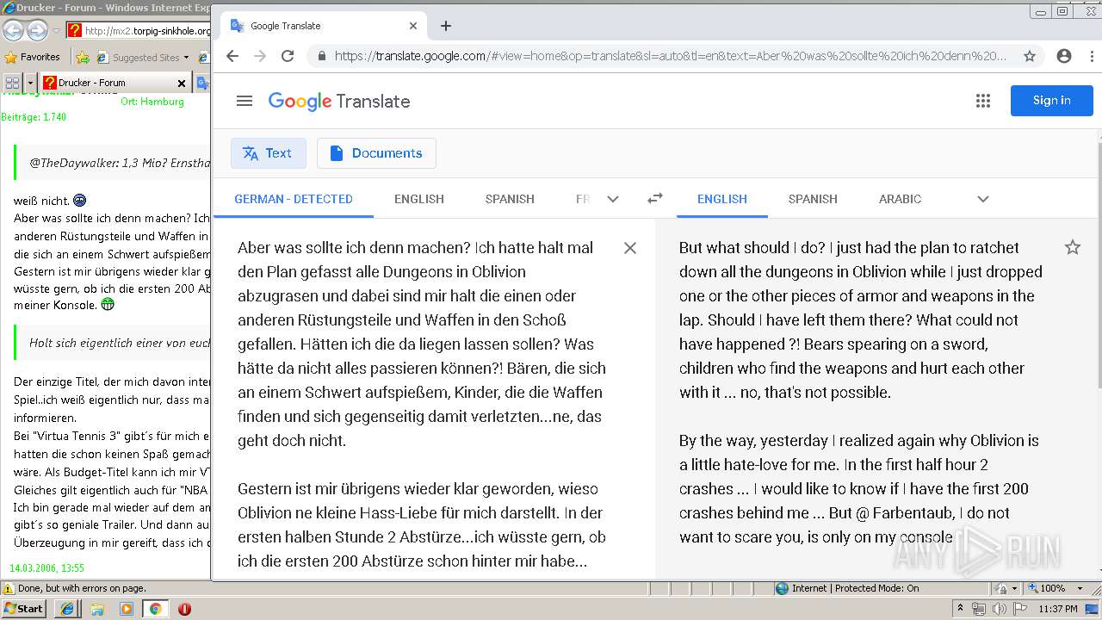This screenshot has width=1102, height=620.
Task: Select Spanish as source language
Action: coord(510,199)
